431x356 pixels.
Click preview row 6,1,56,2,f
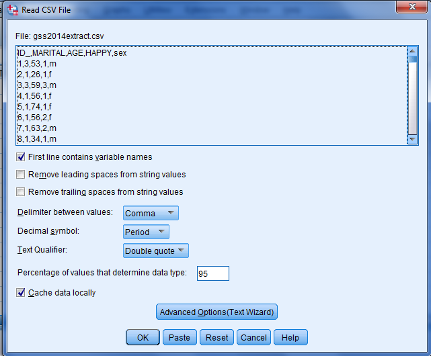click(x=35, y=118)
